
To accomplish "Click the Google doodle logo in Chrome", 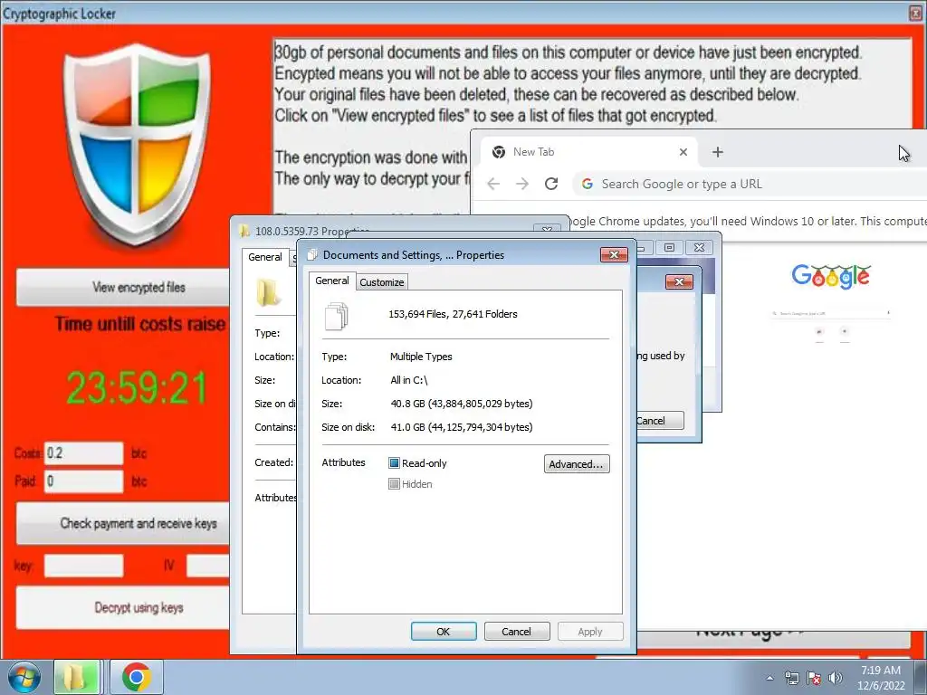I will click(x=831, y=276).
